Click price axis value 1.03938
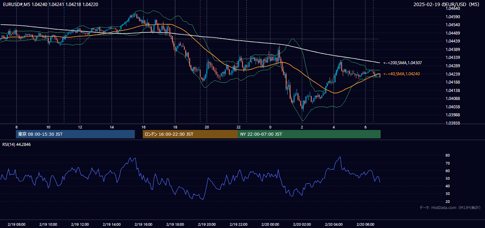Screen dimensions: 485x228 click(453, 123)
